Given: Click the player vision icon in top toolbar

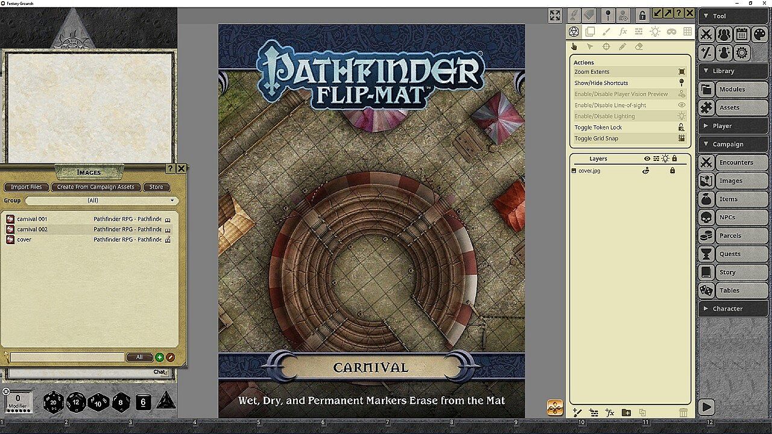Looking at the screenshot, I should 623,15.
